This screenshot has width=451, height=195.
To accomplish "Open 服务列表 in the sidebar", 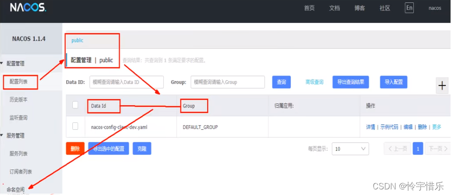I will (x=19, y=154).
